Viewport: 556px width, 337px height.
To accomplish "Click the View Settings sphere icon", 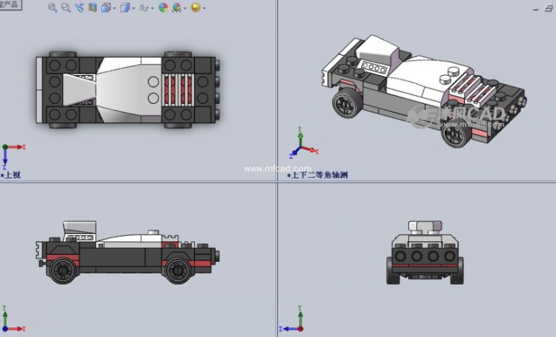I will coord(195,8).
